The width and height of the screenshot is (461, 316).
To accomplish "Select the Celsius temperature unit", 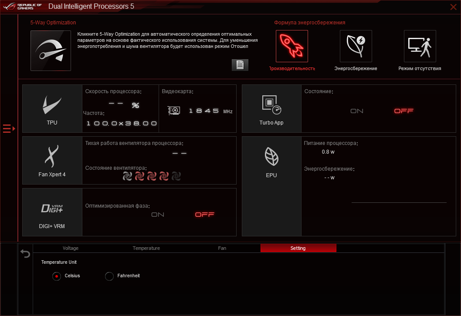I will (x=57, y=276).
